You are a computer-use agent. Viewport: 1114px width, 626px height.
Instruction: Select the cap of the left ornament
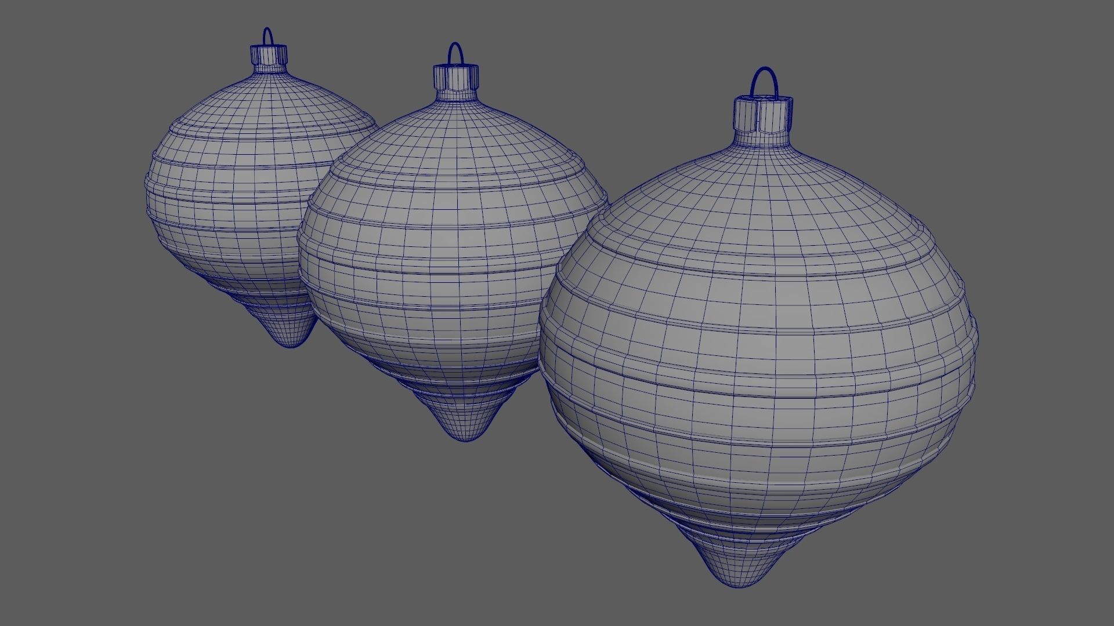click(269, 54)
